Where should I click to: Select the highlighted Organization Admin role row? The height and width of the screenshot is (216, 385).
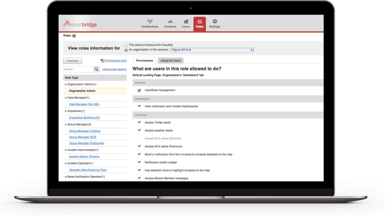pos(95,91)
